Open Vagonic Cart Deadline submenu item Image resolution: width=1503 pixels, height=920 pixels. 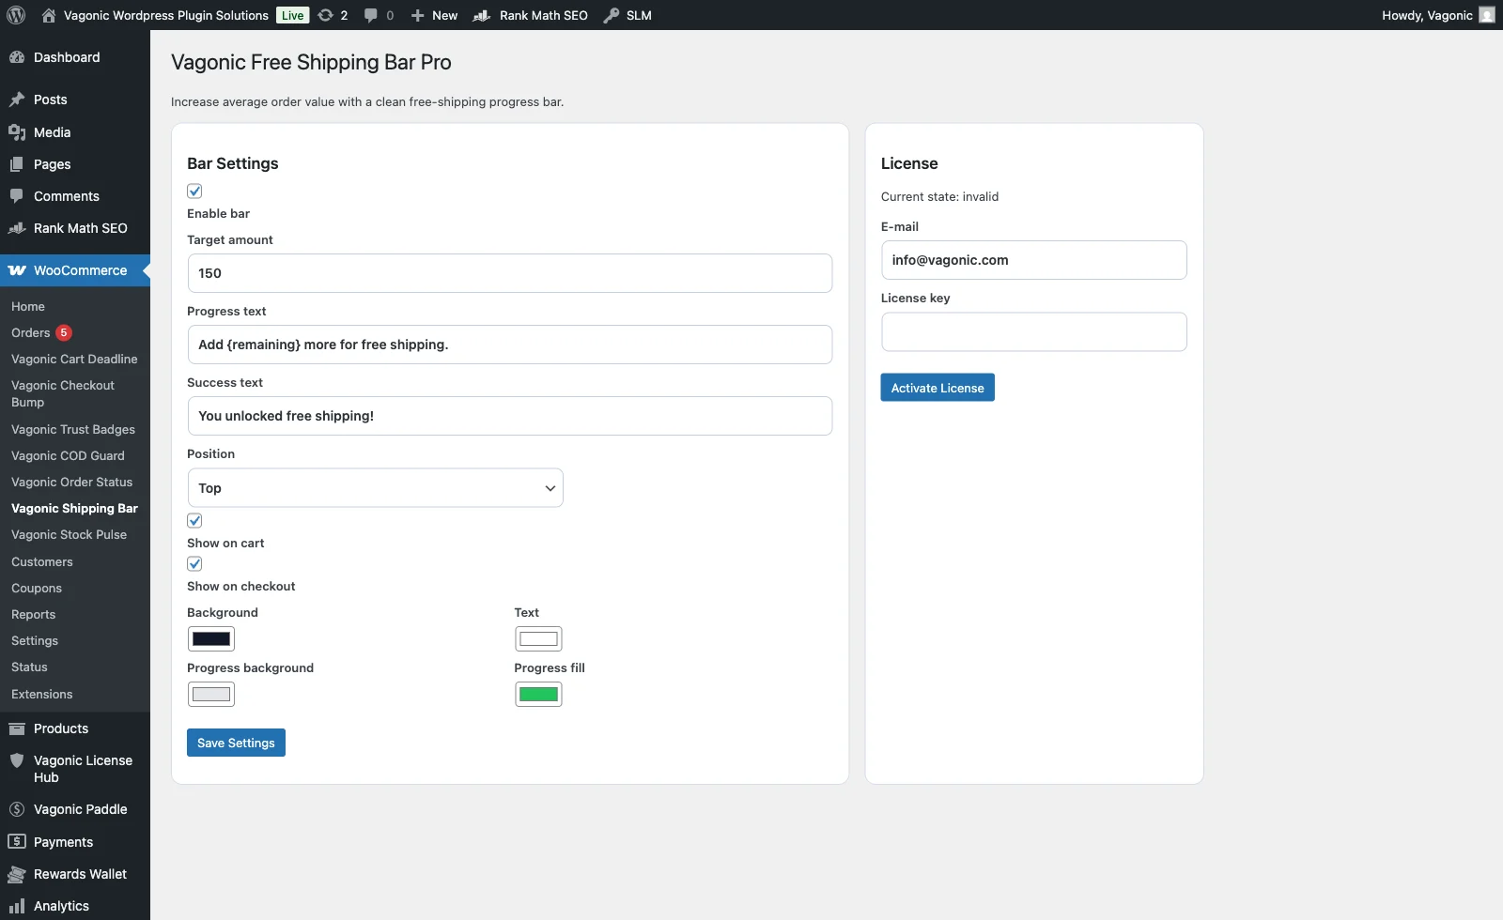click(74, 359)
